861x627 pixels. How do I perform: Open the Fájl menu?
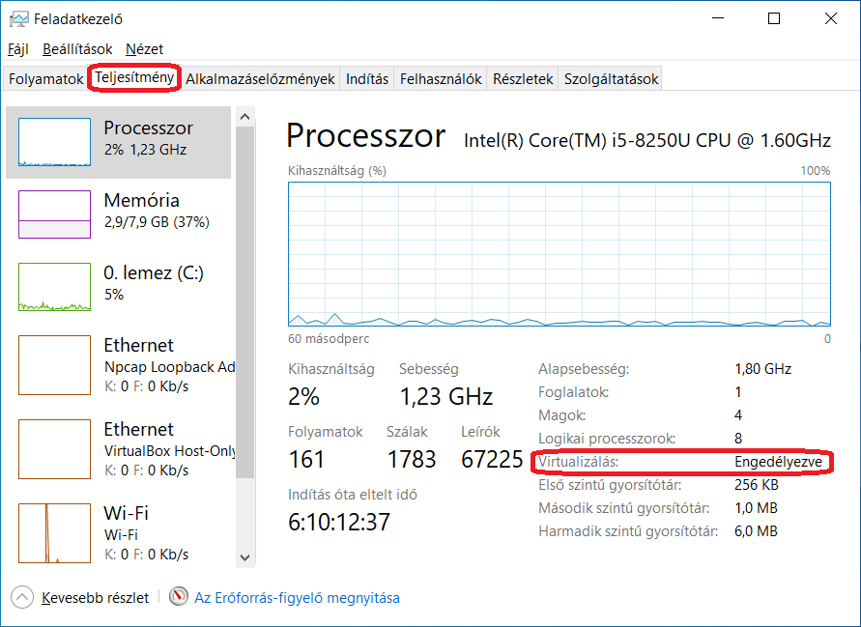(x=18, y=49)
